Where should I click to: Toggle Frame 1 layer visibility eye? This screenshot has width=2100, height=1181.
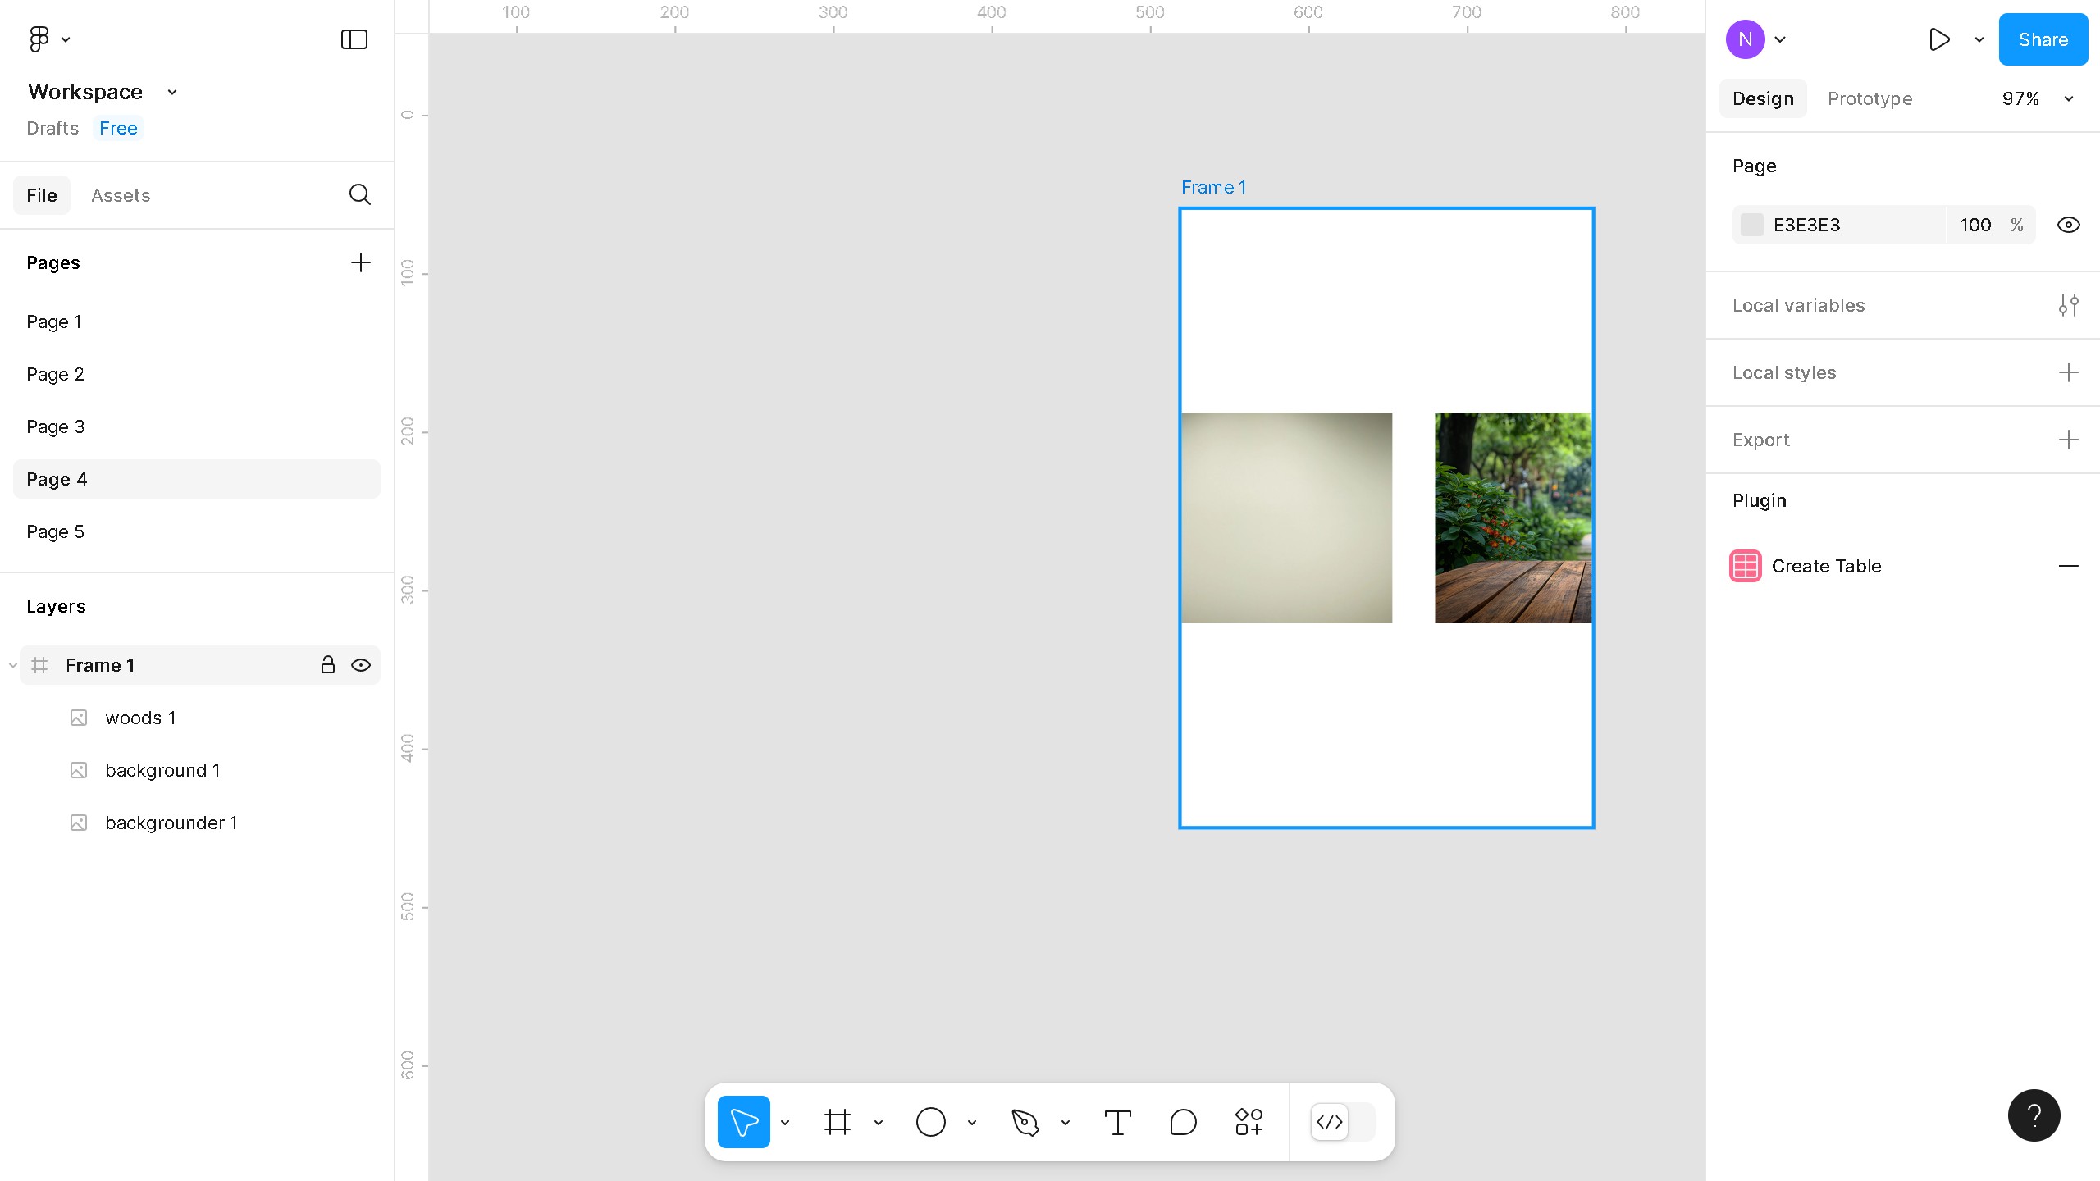coord(361,665)
